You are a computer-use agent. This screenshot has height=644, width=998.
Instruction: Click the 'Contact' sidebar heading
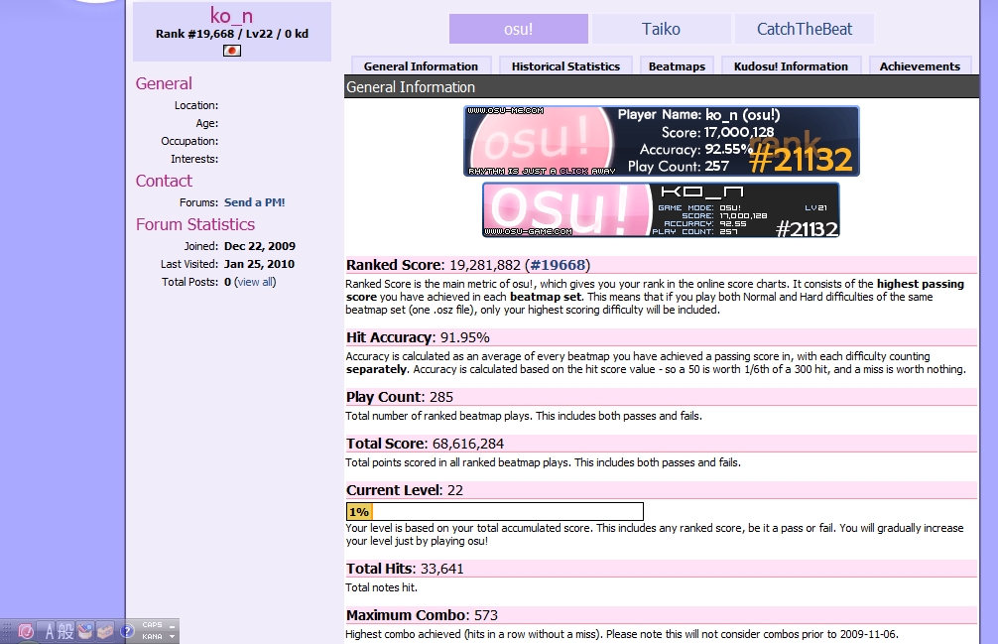[164, 181]
